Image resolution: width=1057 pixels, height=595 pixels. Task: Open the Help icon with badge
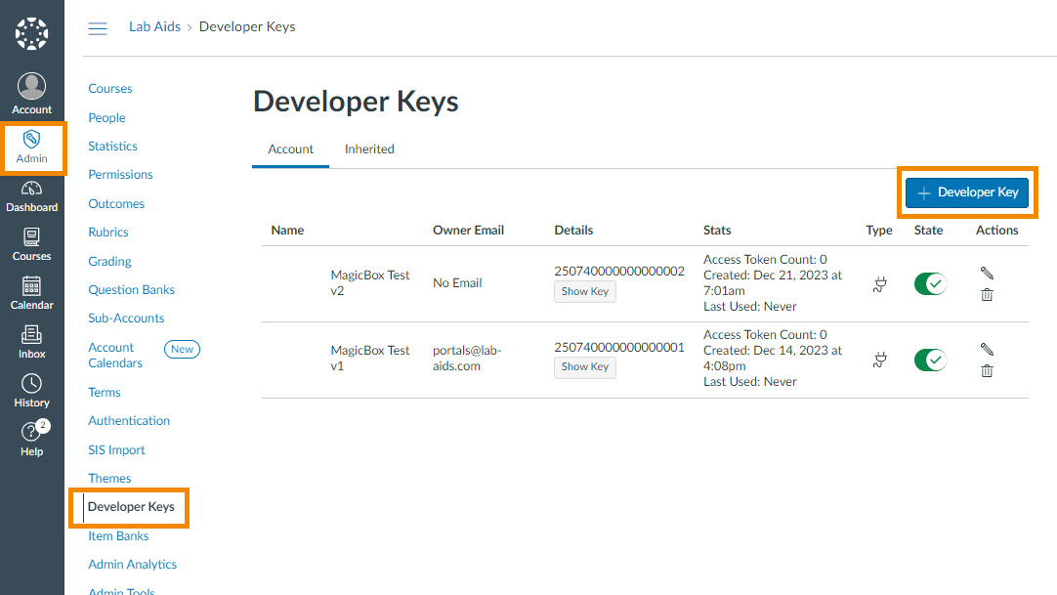[31, 433]
